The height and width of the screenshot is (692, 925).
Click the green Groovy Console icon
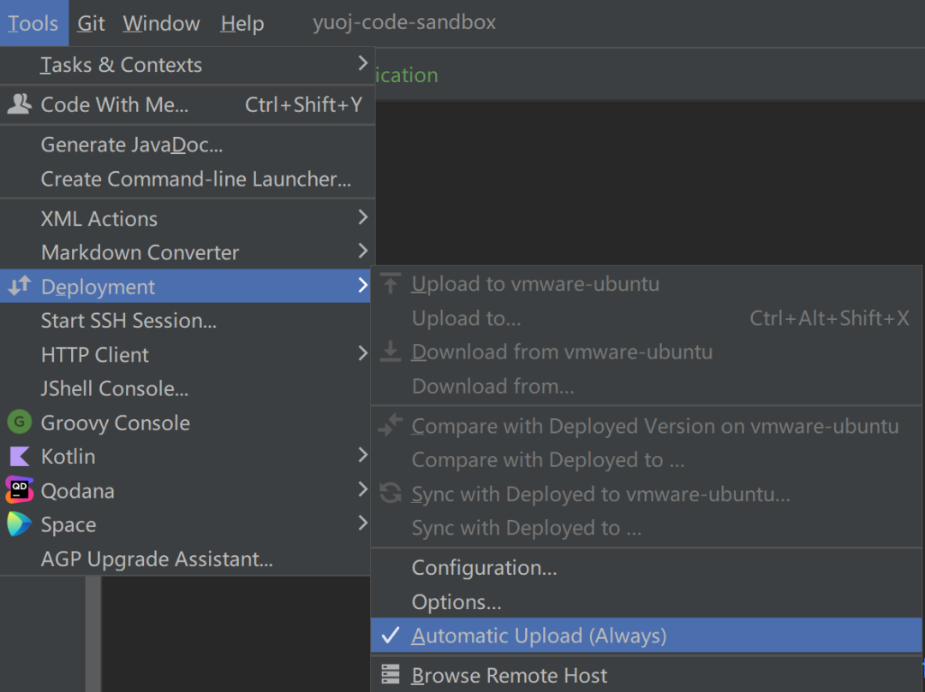(19, 423)
